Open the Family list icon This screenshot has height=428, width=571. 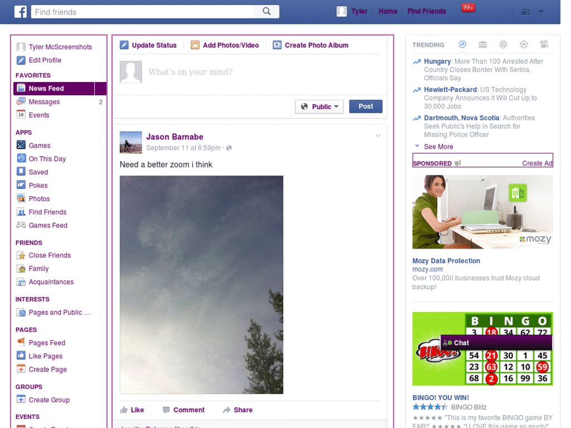[21, 269]
